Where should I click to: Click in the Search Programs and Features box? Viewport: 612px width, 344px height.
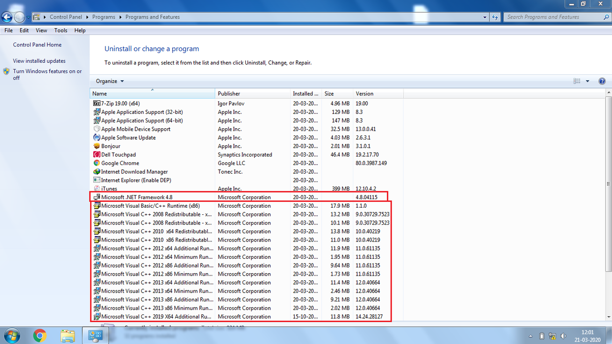[x=552, y=17]
